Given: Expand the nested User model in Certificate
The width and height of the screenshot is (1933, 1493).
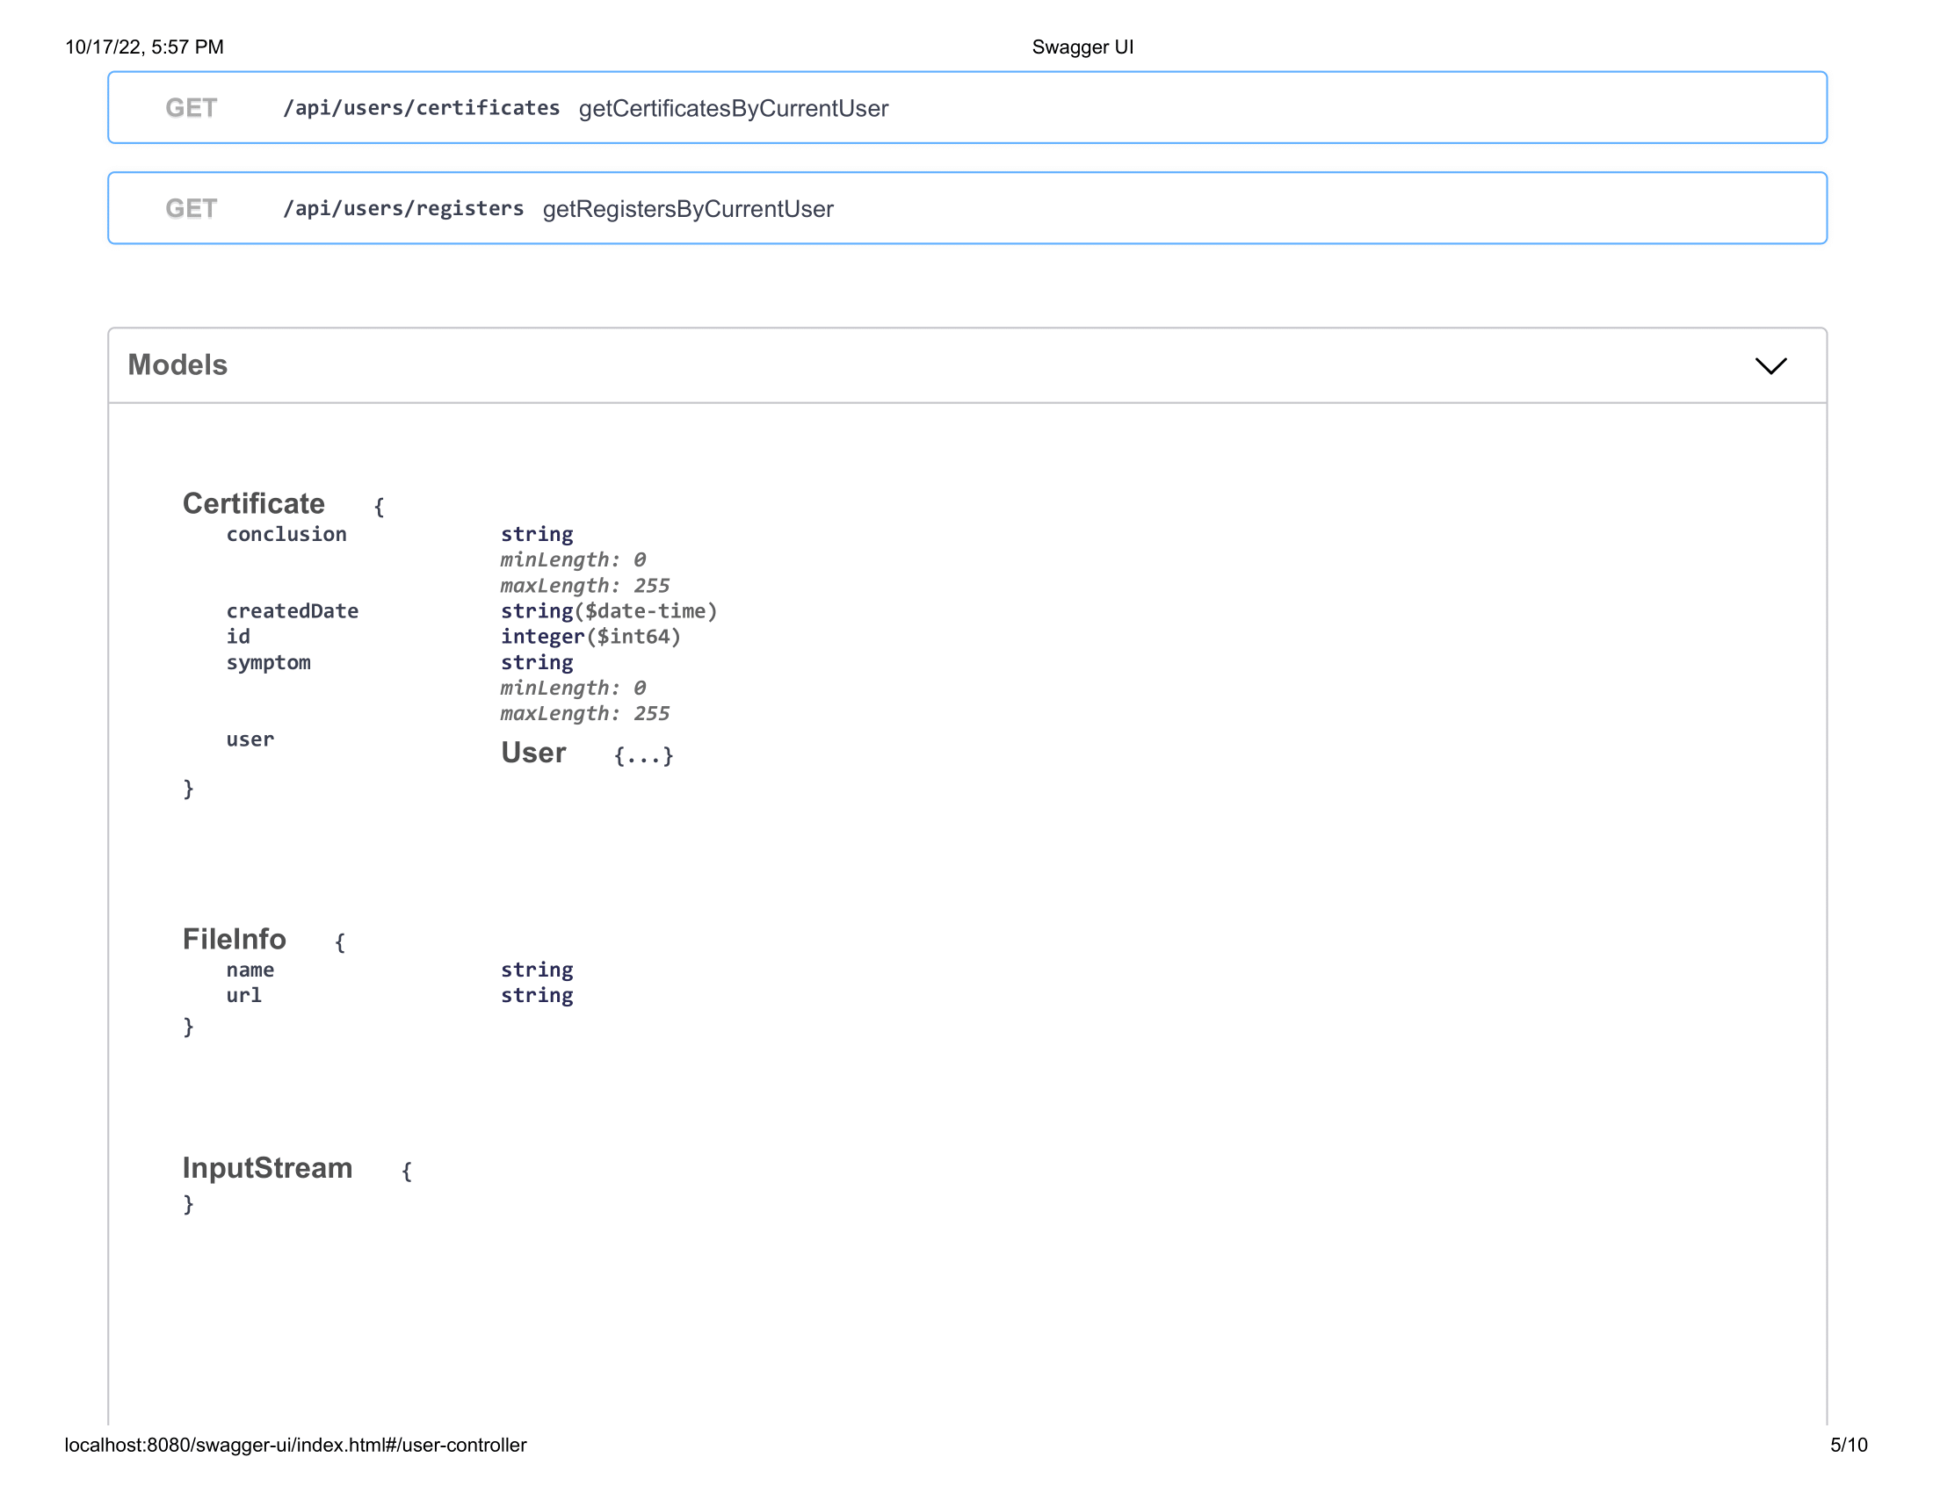Looking at the screenshot, I should pos(534,754).
